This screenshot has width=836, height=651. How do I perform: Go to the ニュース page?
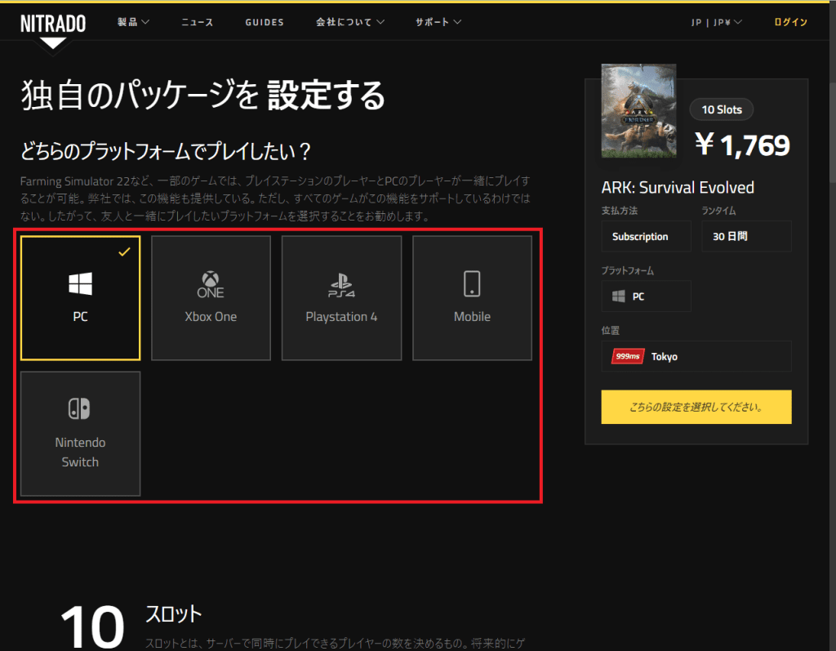198,22
